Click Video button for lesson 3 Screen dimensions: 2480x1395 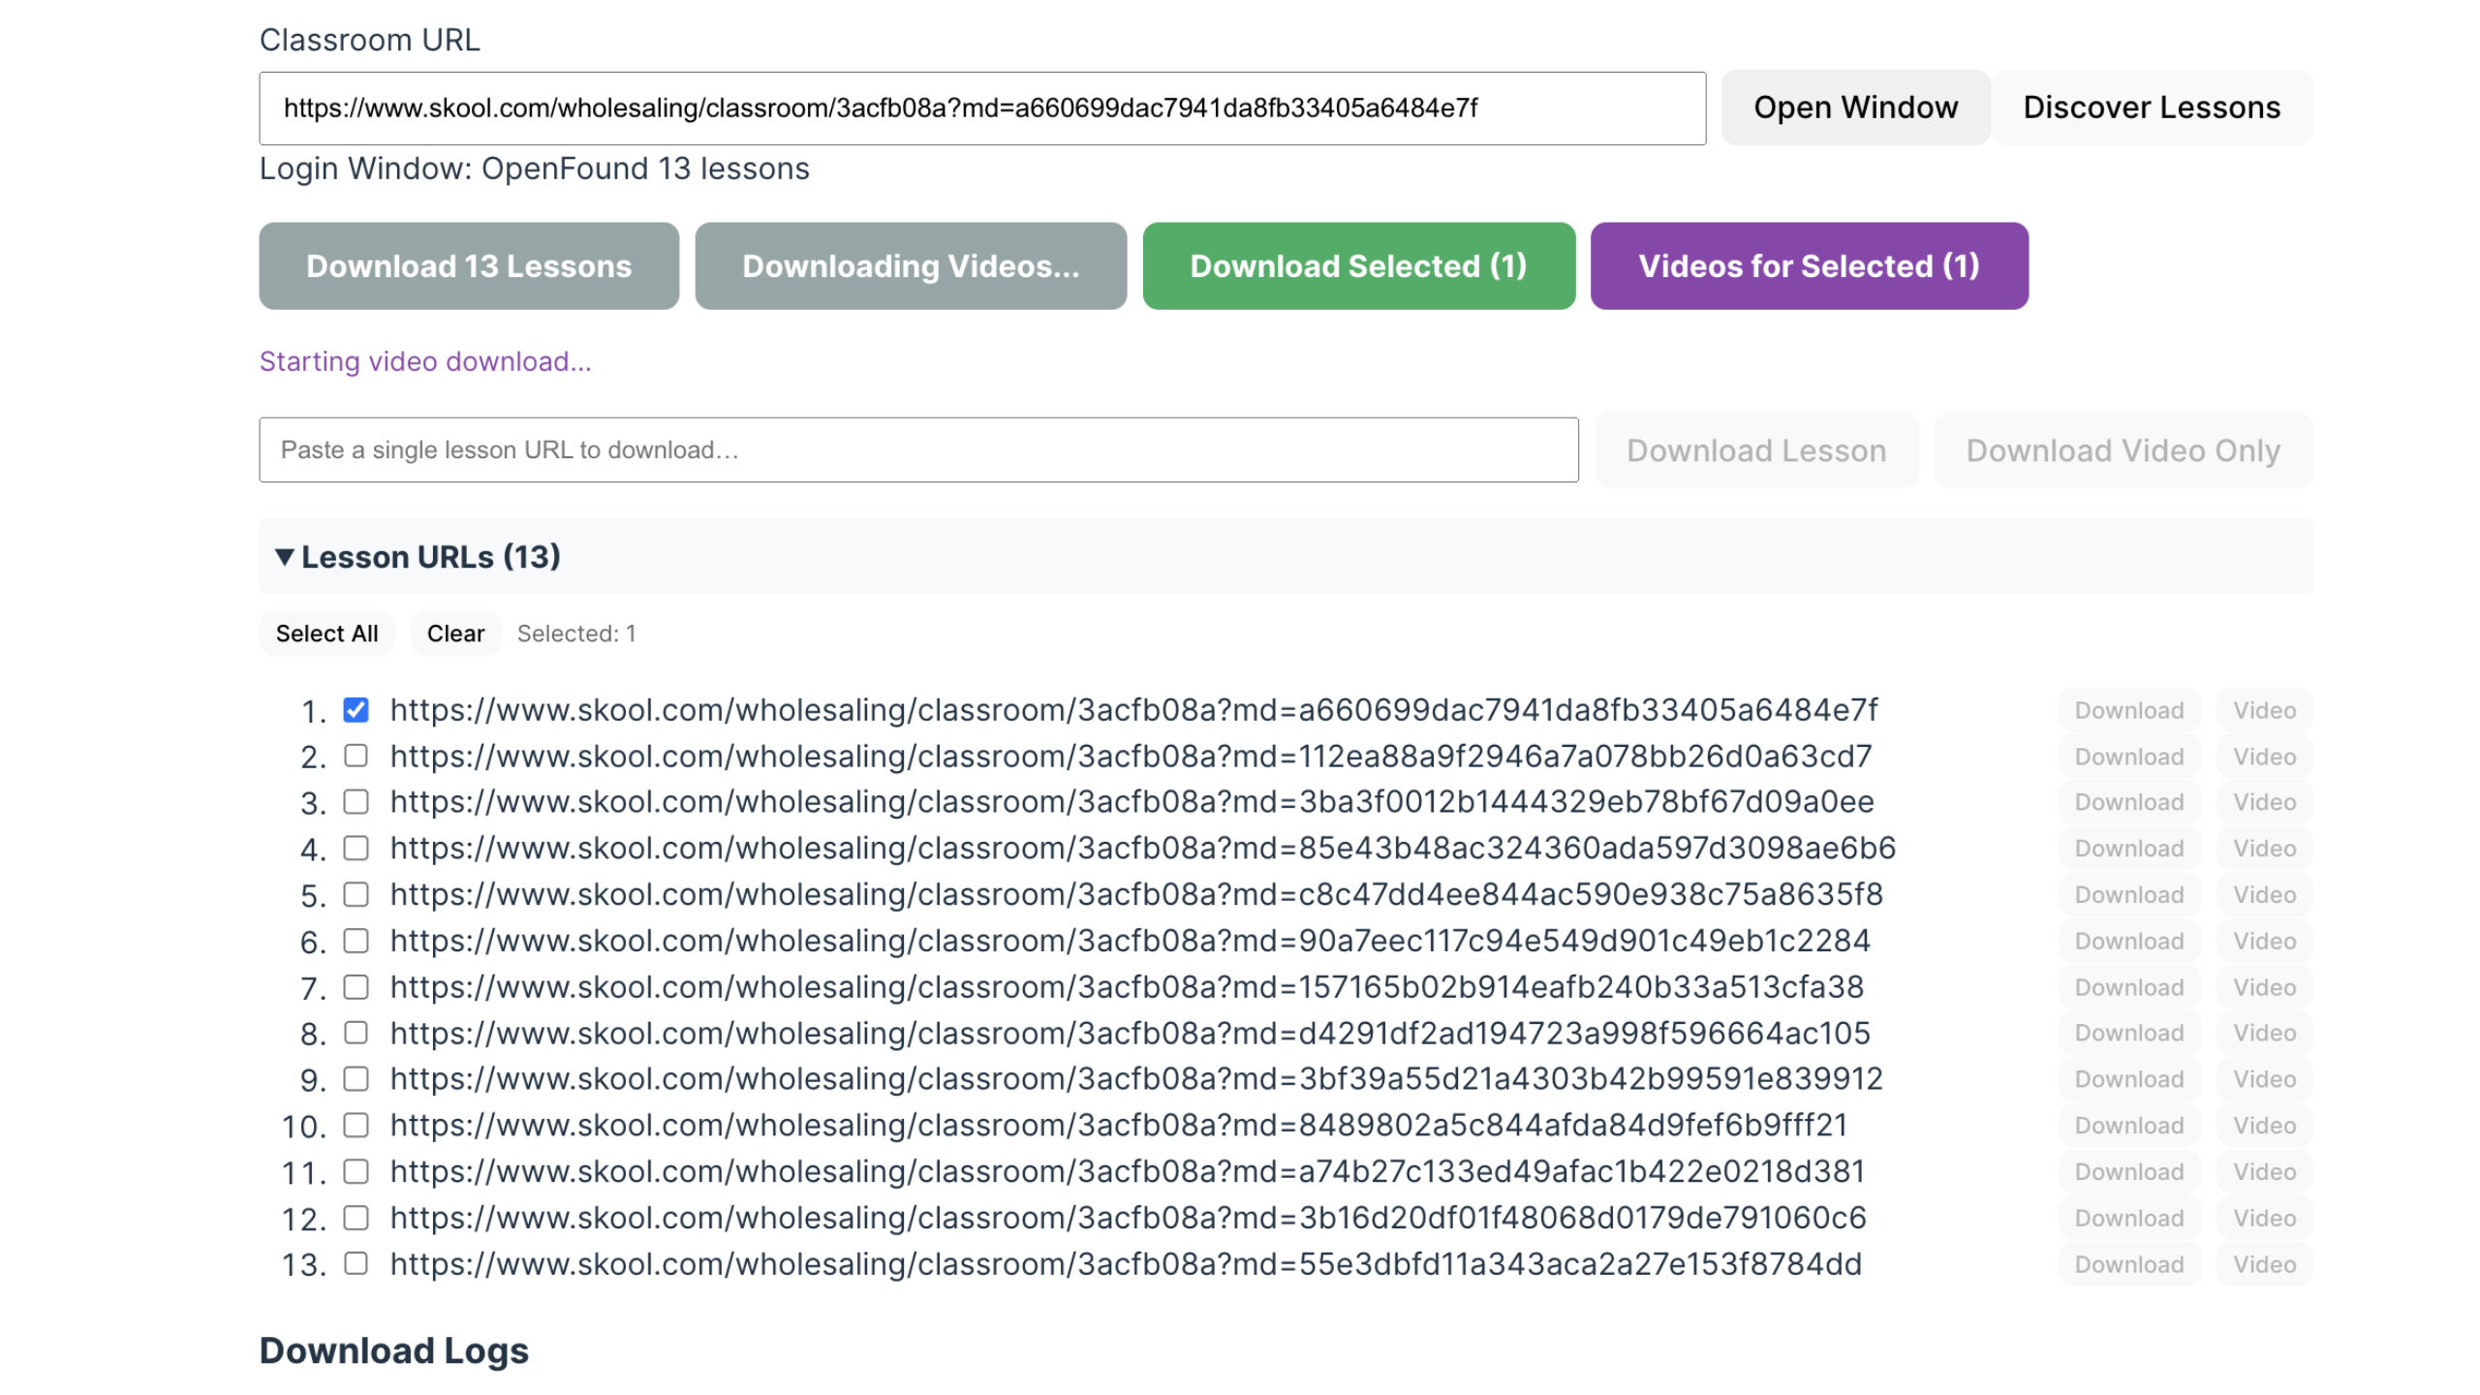point(2264,802)
